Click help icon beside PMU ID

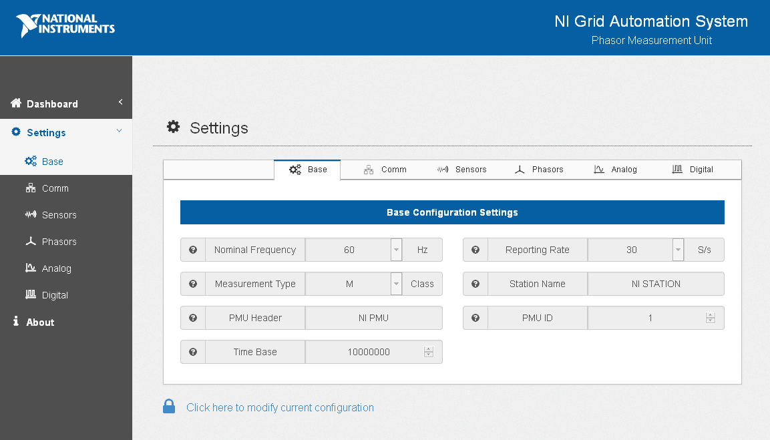coord(475,318)
